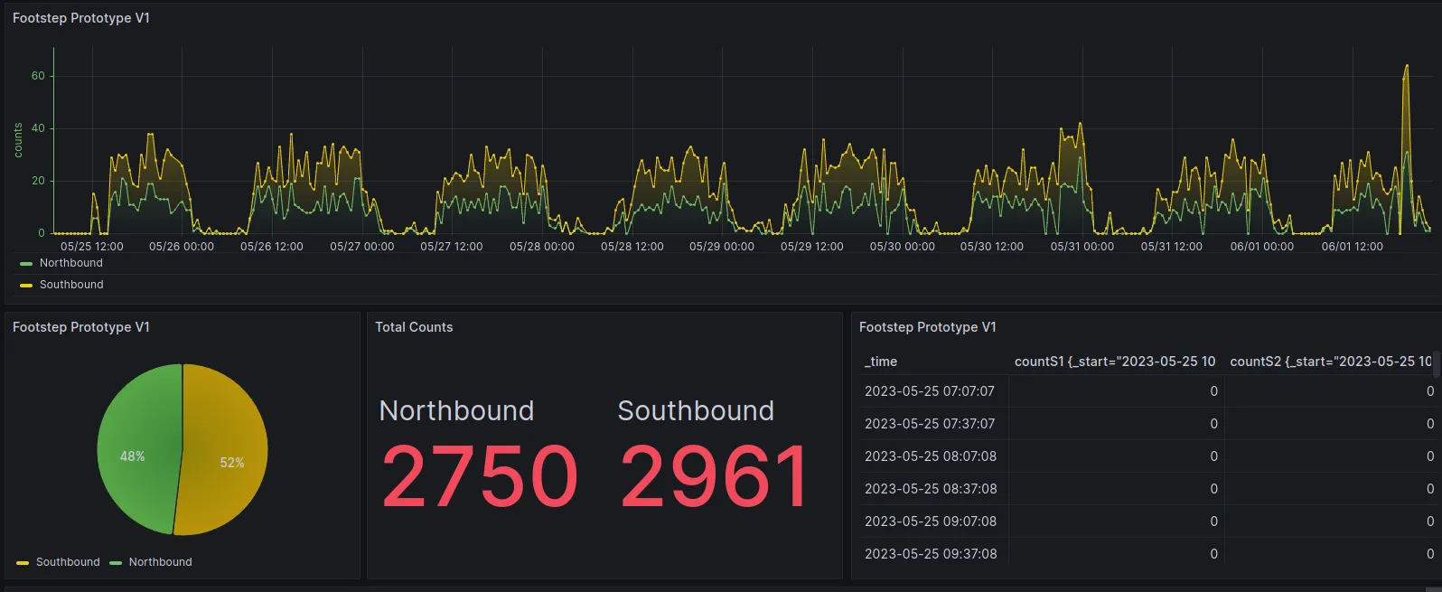This screenshot has width=1442, height=592.
Task: Click the countS1 cell in the 07:07:07 row
Action: coord(1116,391)
